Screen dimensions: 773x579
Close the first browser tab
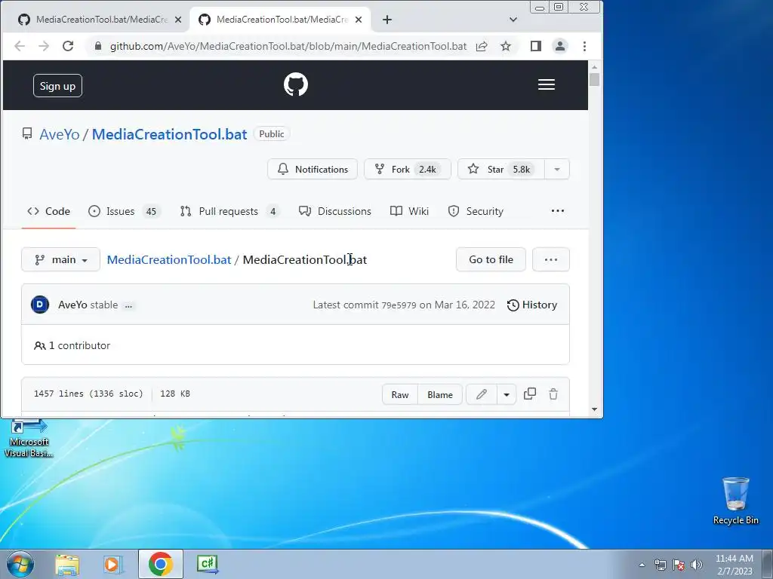(178, 20)
